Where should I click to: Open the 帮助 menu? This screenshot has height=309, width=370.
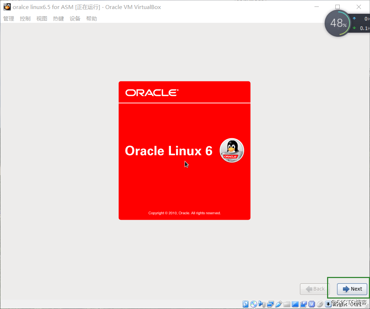coord(92,19)
